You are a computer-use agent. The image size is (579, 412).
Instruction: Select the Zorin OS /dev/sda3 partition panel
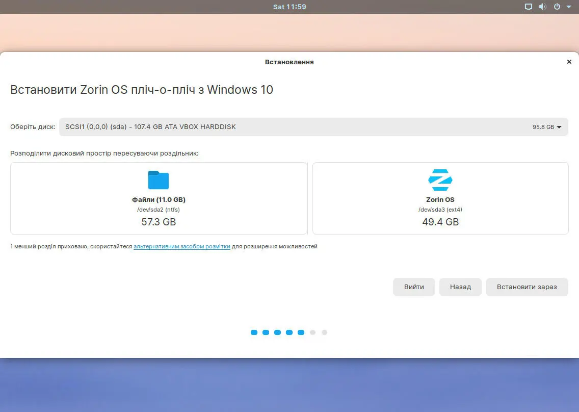[x=440, y=198]
